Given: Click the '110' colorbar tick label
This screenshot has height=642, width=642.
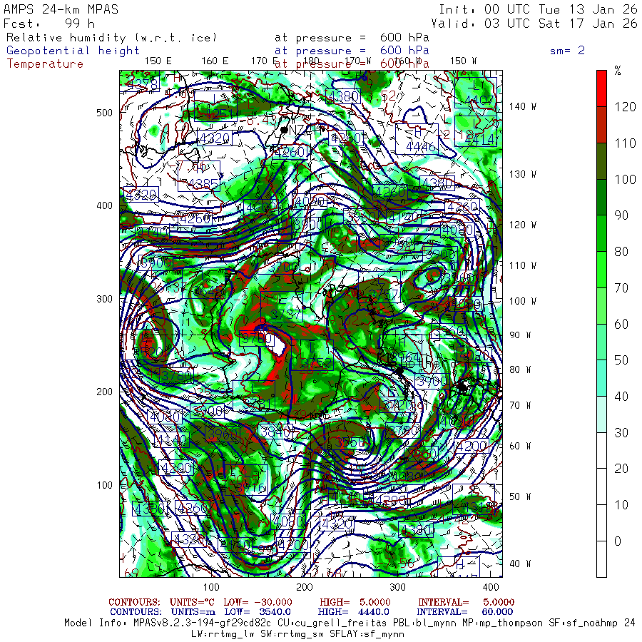Looking at the screenshot, I should pyautogui.click(x=625, y=143).
